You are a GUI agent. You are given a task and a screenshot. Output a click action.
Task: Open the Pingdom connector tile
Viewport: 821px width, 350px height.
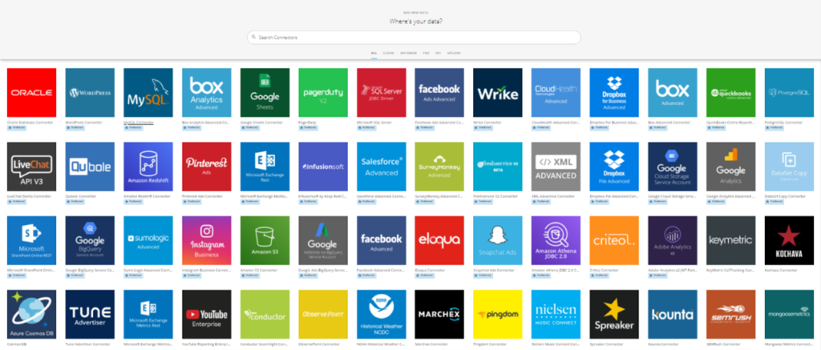click(497, 315)
